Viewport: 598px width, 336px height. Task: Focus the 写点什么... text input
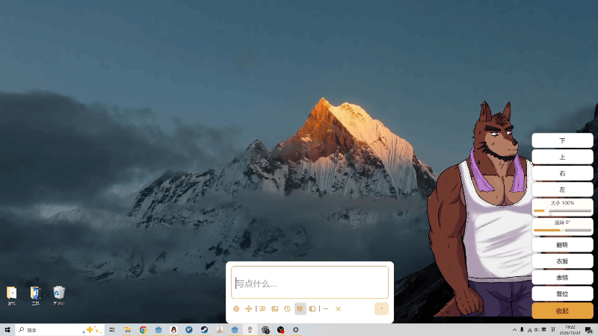pyautogui.click(x=309, y=282)
